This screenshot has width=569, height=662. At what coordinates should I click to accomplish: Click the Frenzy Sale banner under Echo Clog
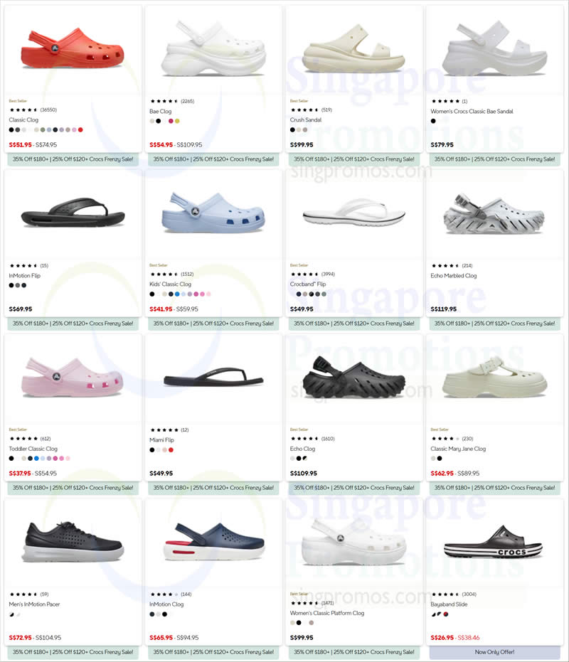coord(354,488)
